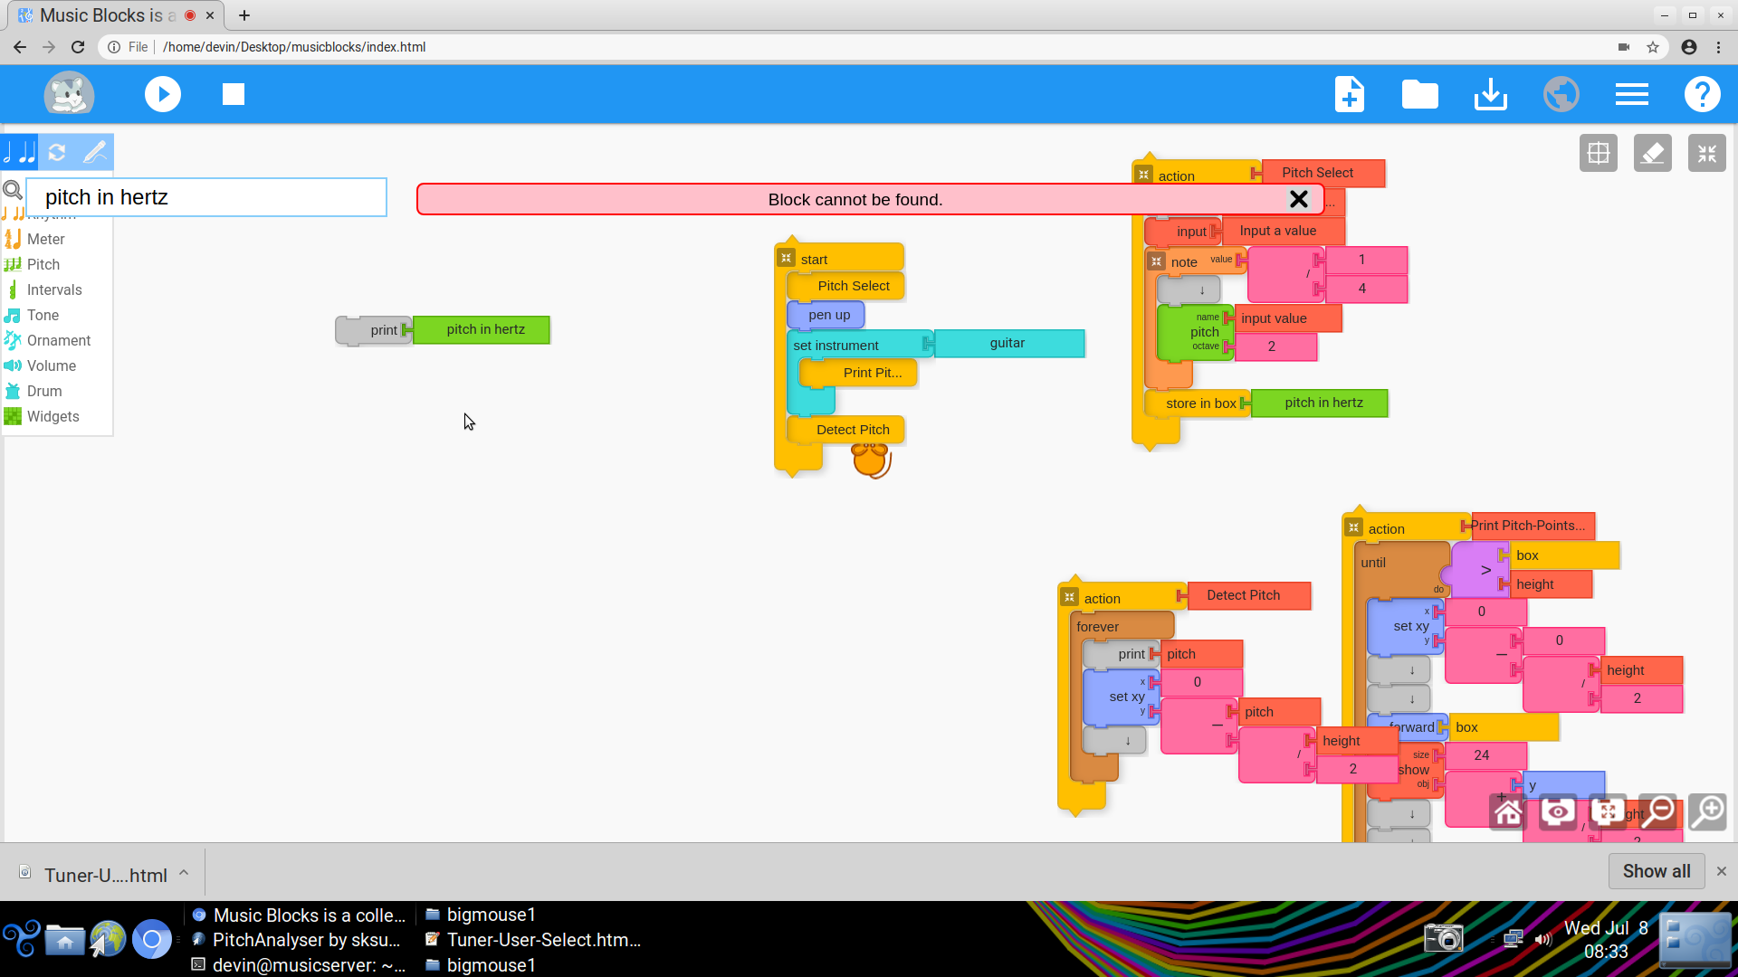Image resolution: width=1738 pixels, height=977 pixels.
Task: Toggle the hide blocks eye icon
Action: click(x=1557, y=812)
